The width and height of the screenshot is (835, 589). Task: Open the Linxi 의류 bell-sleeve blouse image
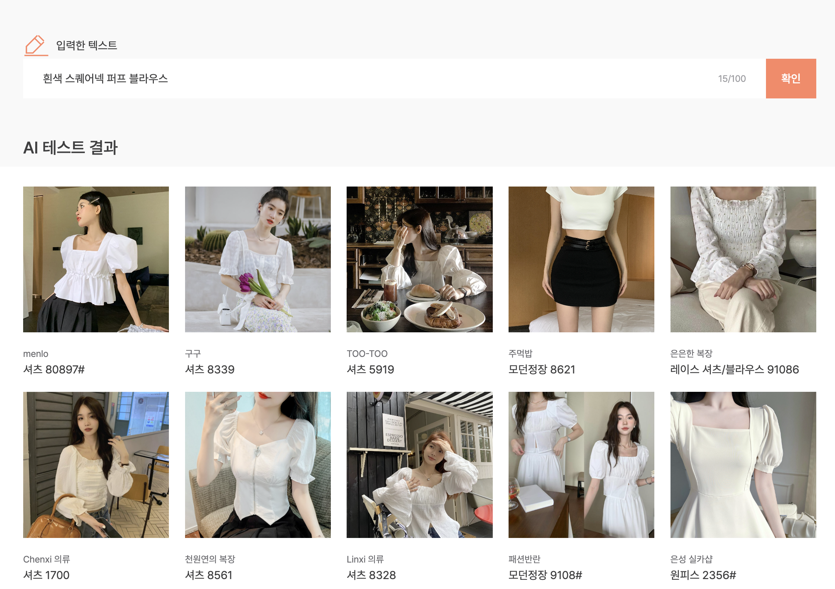tap(419, 465)
